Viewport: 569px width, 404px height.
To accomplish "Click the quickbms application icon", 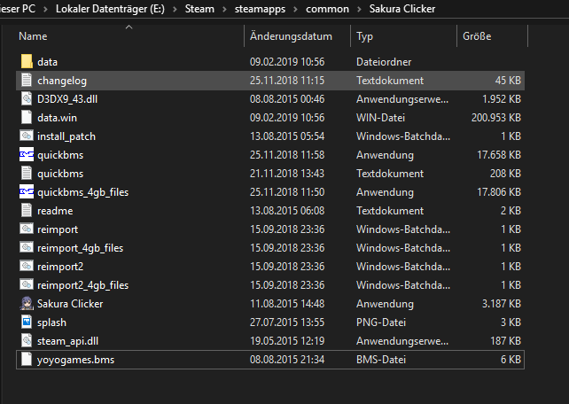I will tap(26, 155).
